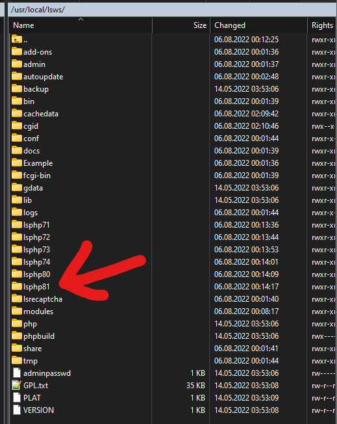
Task: Sort files by the Name column header
Action: [x=81, y=25]
